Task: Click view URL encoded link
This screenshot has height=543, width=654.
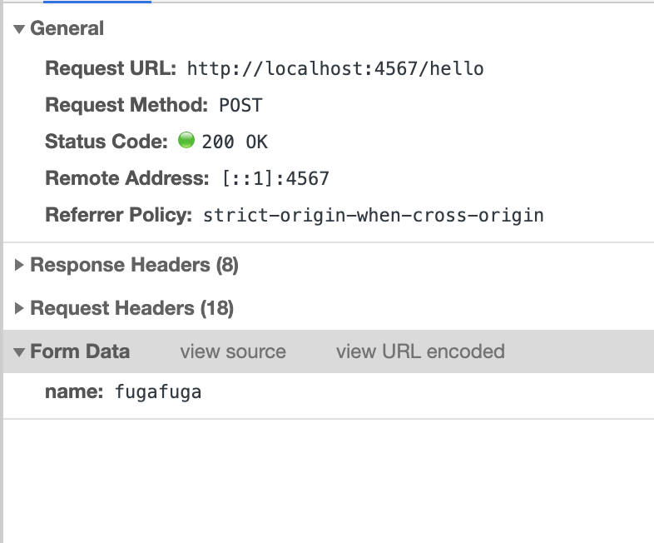Action: tap(420, 351)
